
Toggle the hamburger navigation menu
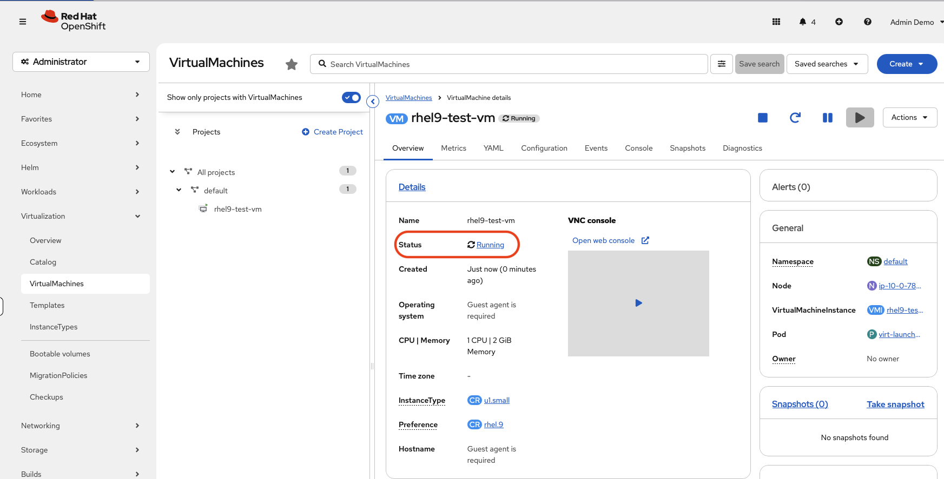point(23,22)
